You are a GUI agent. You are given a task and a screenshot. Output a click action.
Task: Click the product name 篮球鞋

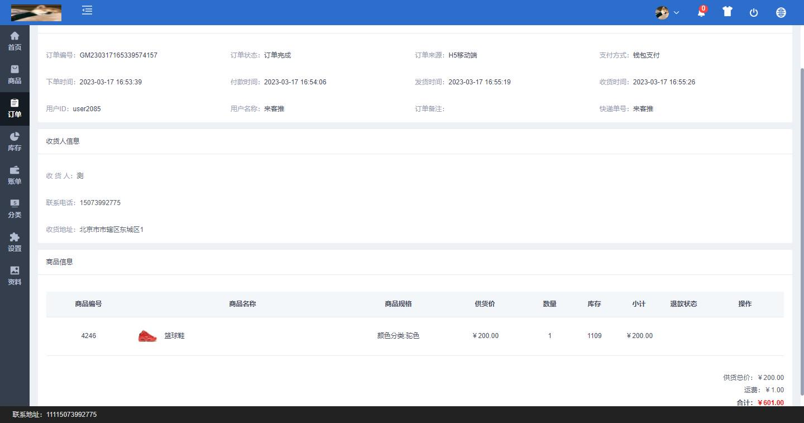[x=174, y=336]
